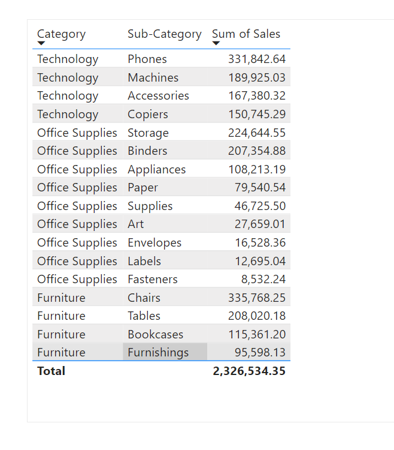Image resolution: width=394 pixels, height=450 pixels.
Task: Select the Office Supplies cell beside Appliances
Action: pyautogui.click(x=77, y=169)
